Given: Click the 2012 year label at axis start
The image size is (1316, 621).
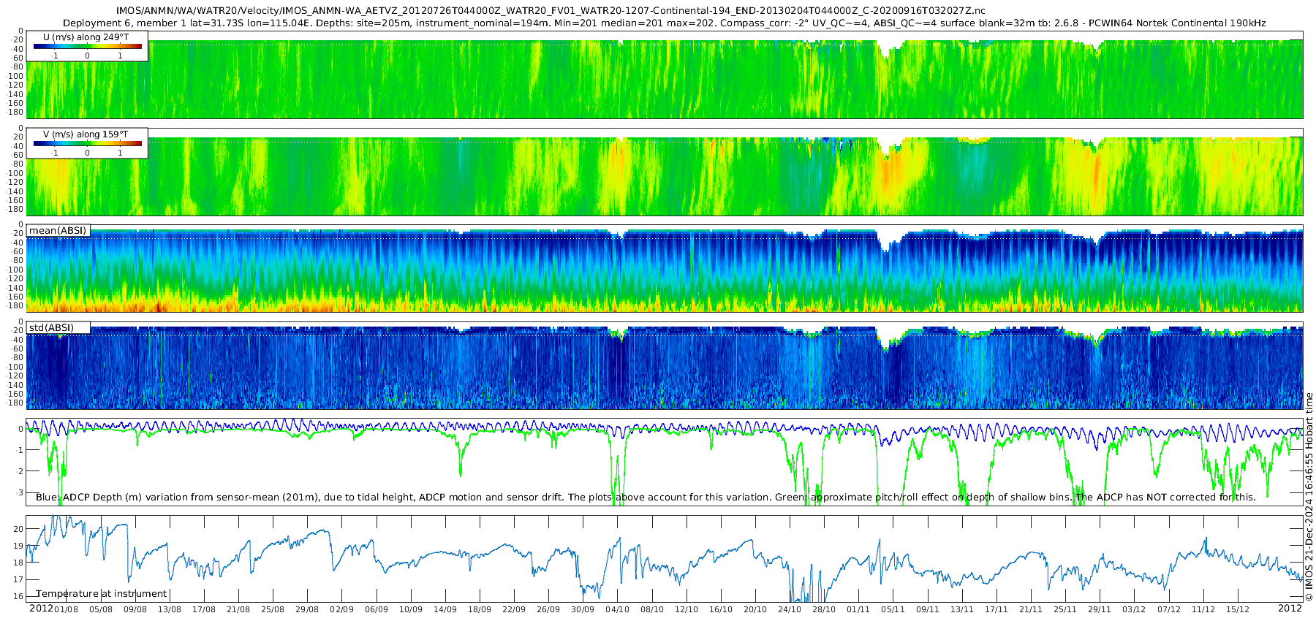Looking at the screenshot, I should point(41,609).
